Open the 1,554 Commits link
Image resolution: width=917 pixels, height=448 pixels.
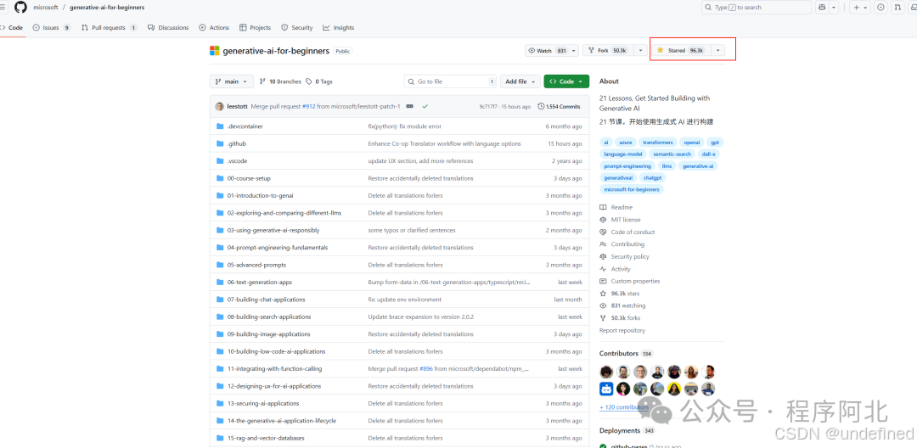click(x=559, y=106)
